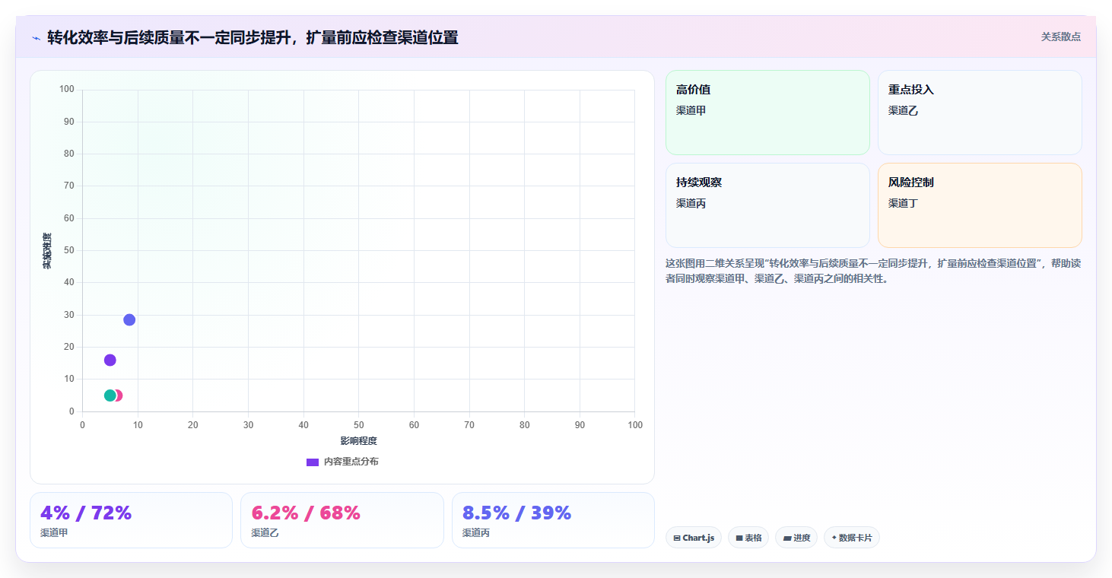Click the 4% / 72% metric value
Screen dimensions: 1112x578
click(x=86, y=513)
